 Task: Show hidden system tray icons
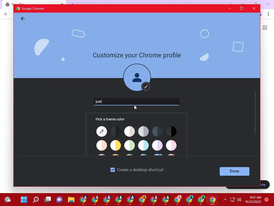tap(225, 200)
